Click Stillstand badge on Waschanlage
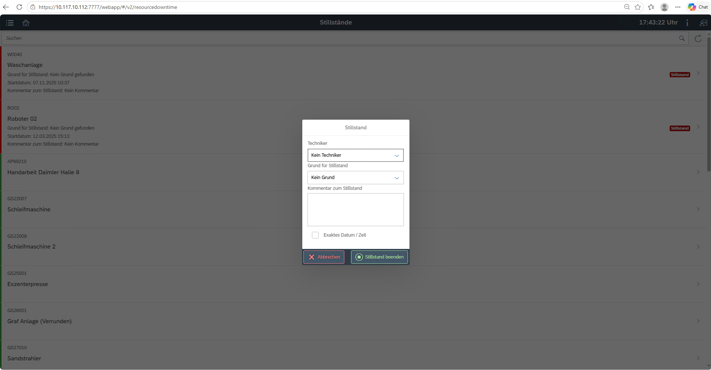Image resolution: width=711 pixels, height=370 pixels. point(680,75)
